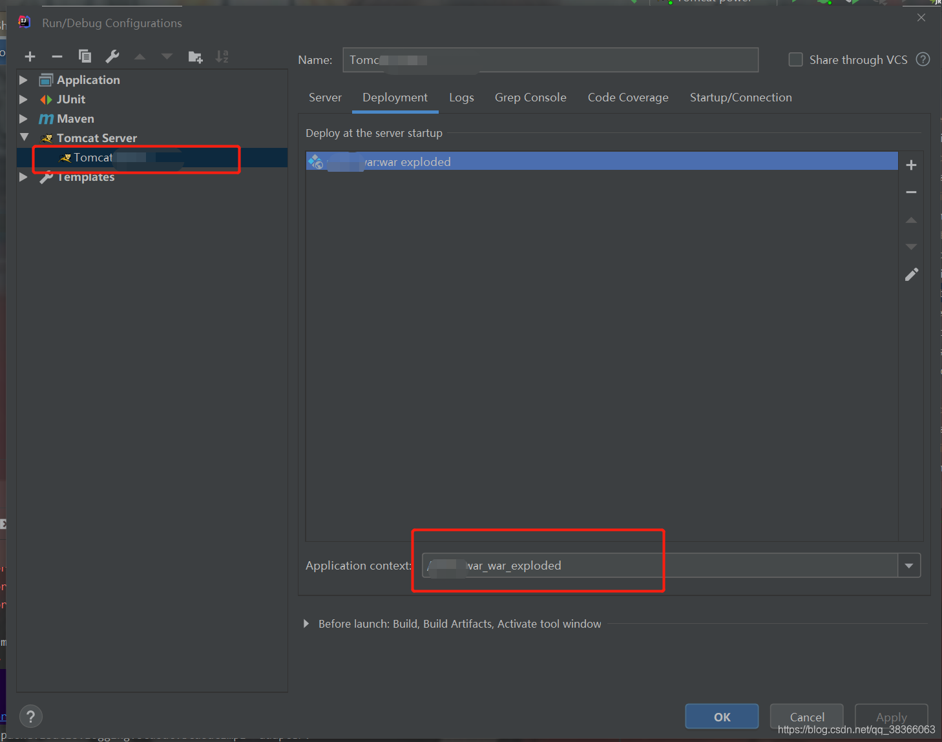Image resolution: width=942 pixels, height=742 pixels.
Task: Expand the Before launch section
Action: 306,624
